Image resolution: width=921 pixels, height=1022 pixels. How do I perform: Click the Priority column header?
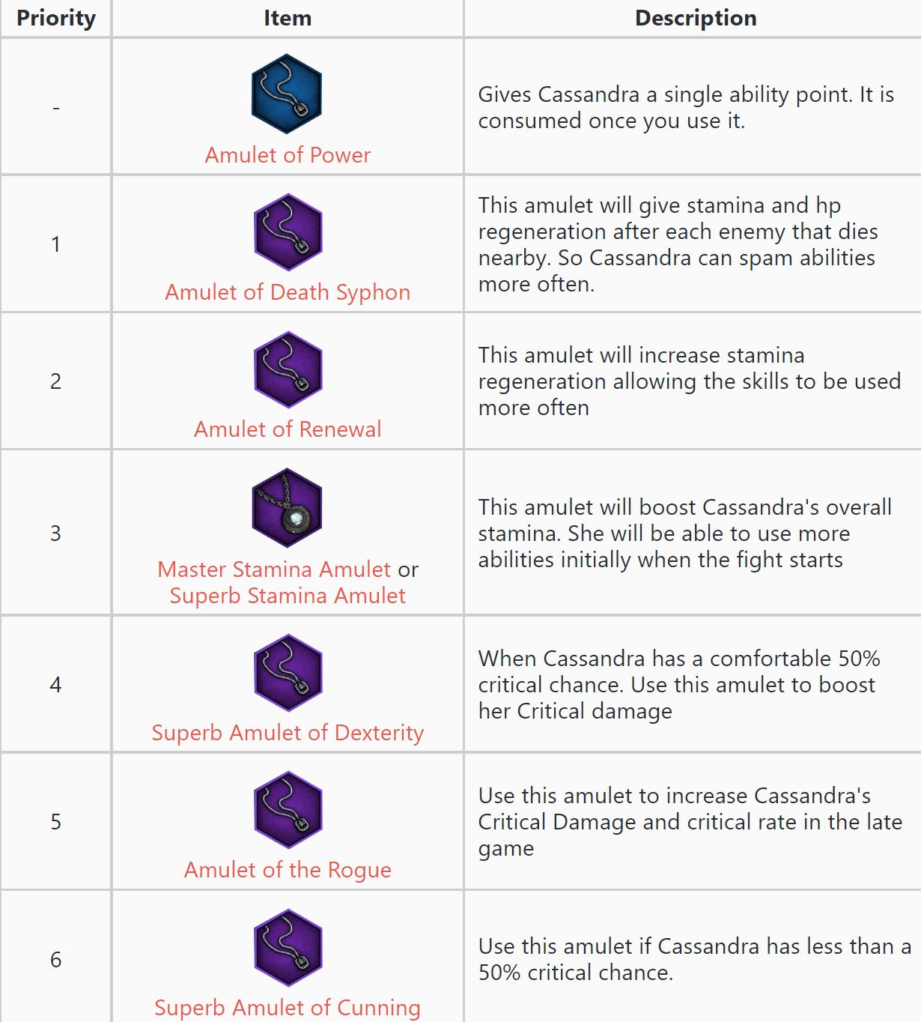point(56,18)
